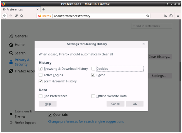Enable the Site Preferences checkbox
182x133 pixels.
point(41,96)
